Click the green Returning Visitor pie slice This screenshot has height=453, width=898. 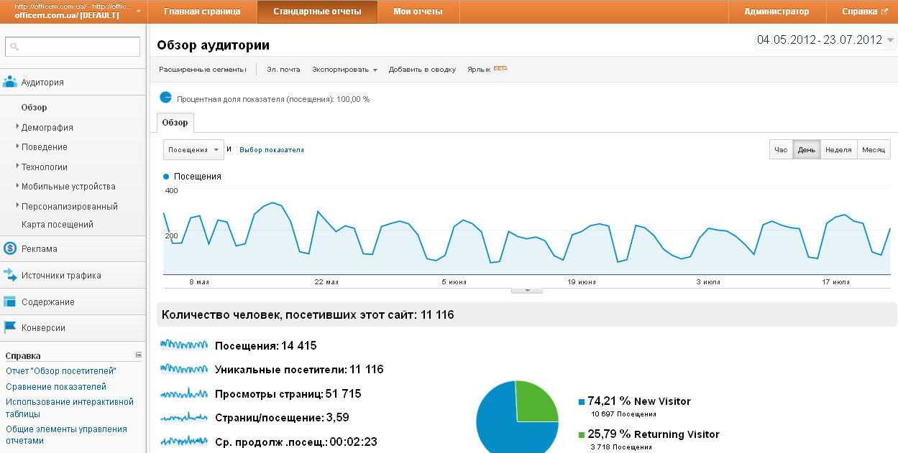click(536, 402)
